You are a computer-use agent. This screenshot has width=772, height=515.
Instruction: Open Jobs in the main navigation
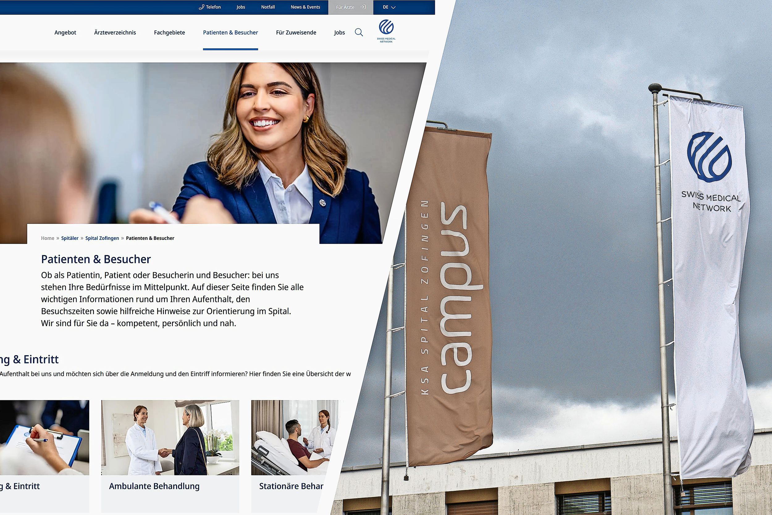(339, 32)
